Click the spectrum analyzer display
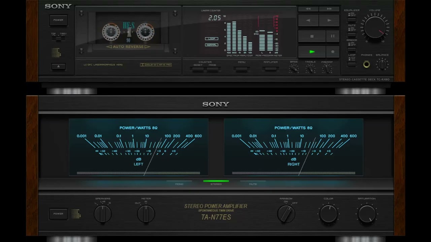Screen dimensions: 431x242 239,36
